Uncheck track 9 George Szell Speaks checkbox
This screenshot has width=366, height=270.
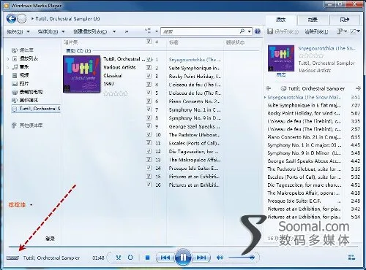(149, 126)
